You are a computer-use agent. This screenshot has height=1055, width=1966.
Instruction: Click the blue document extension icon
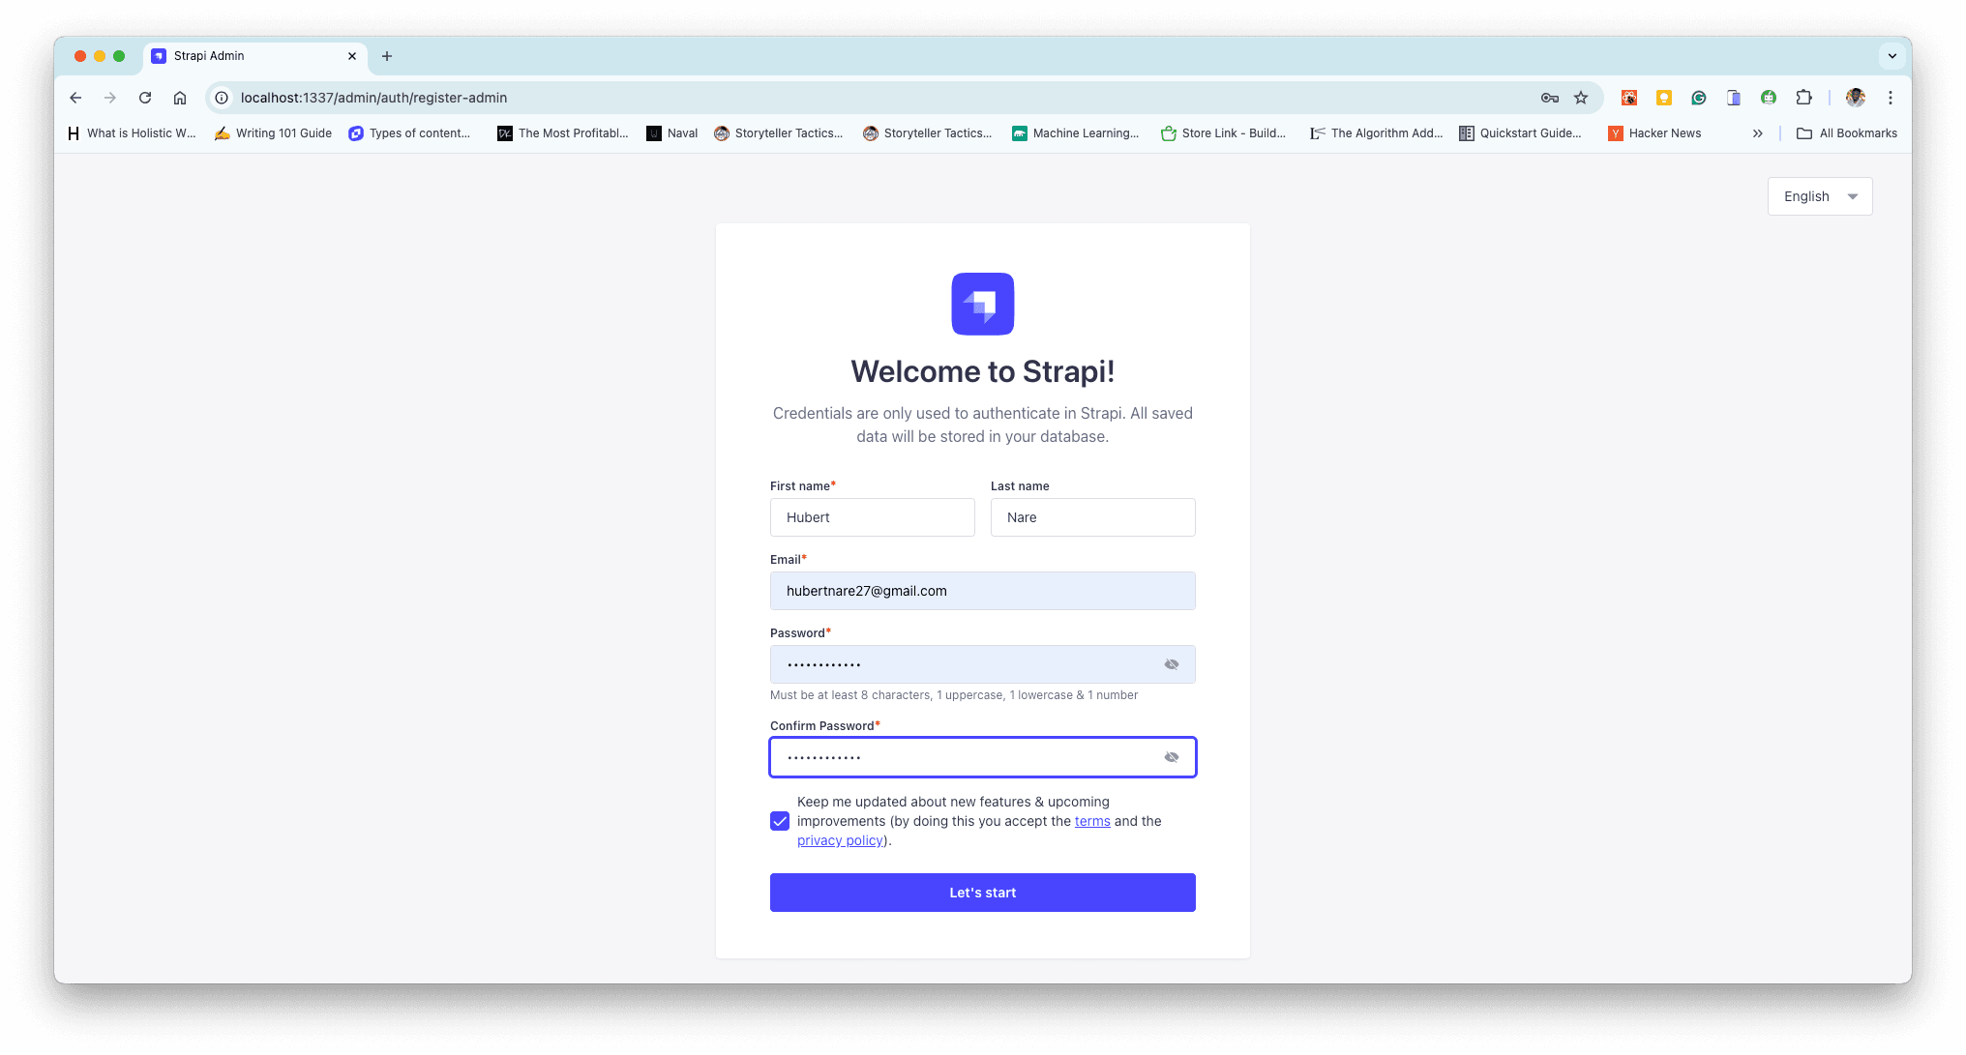[x=1734, y=98]
